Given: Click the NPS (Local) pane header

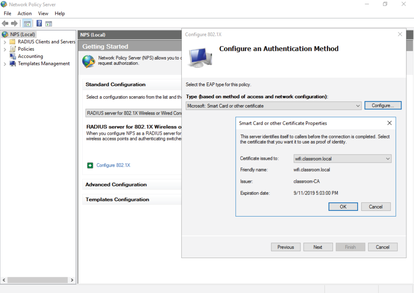Looking at the screenshot, I should (x=93, y=35).
